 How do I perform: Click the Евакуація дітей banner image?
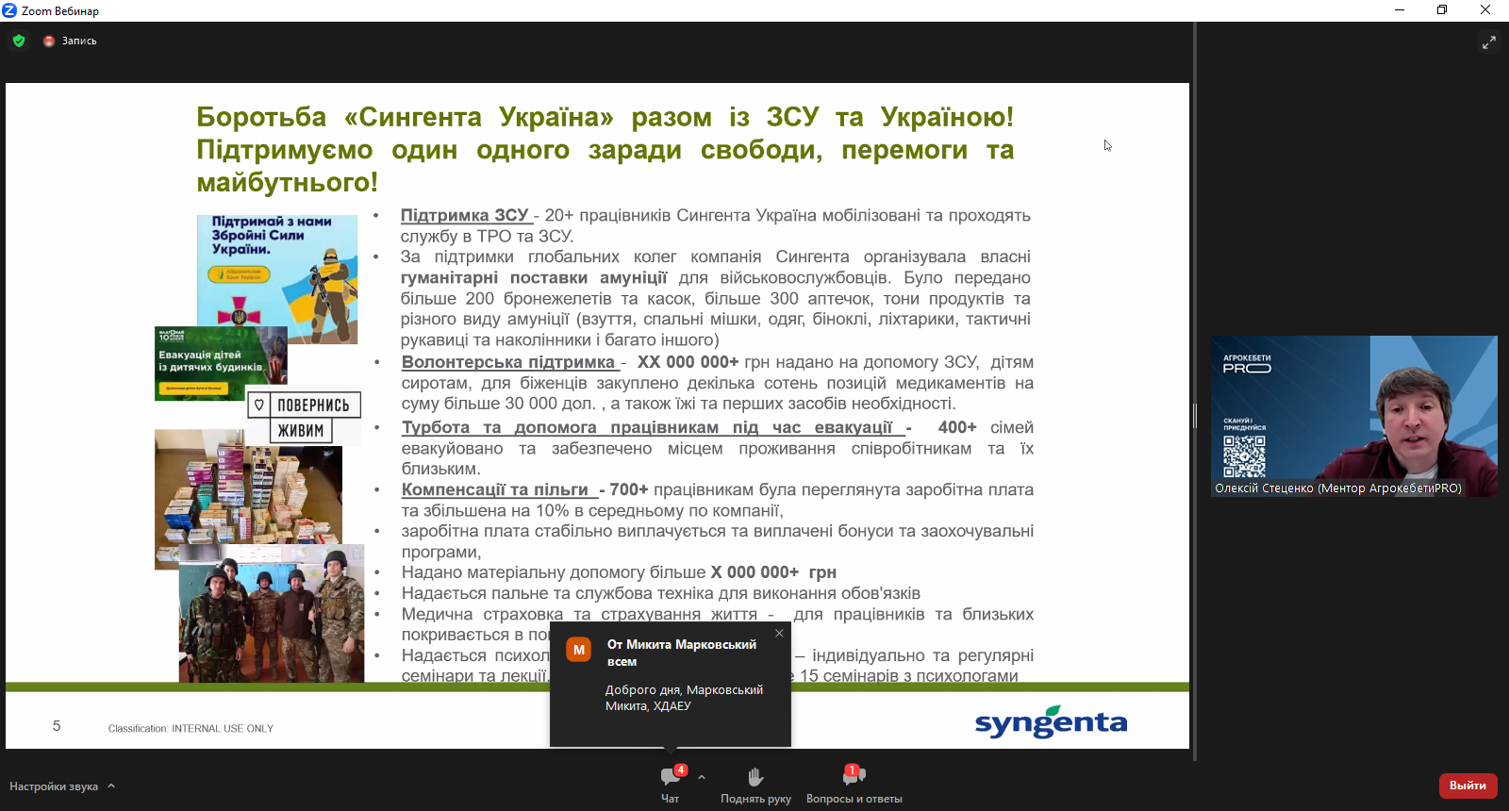[x=221, y=363]
